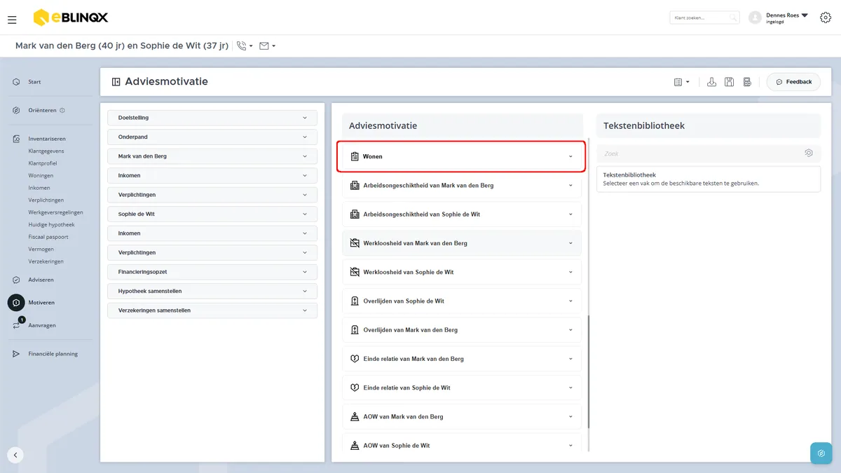Viewport: 841px width, 473px height.
Task: Toggle the panel layout icon beside Adviesmotivatie
Action: tap(116, 82)
